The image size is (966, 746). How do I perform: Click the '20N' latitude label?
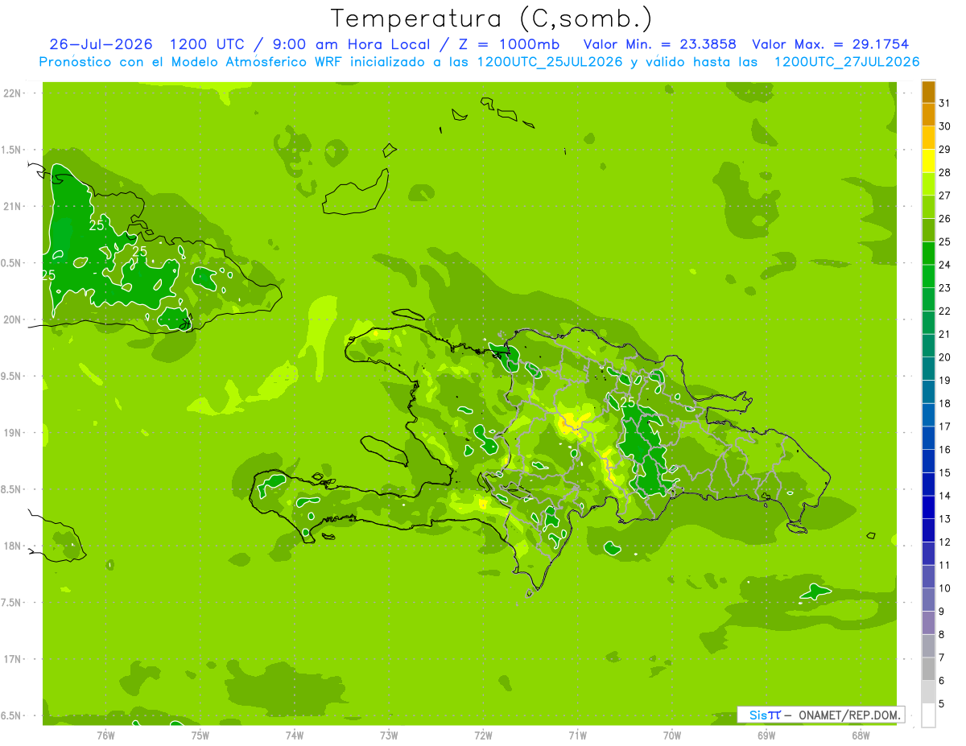13,319
